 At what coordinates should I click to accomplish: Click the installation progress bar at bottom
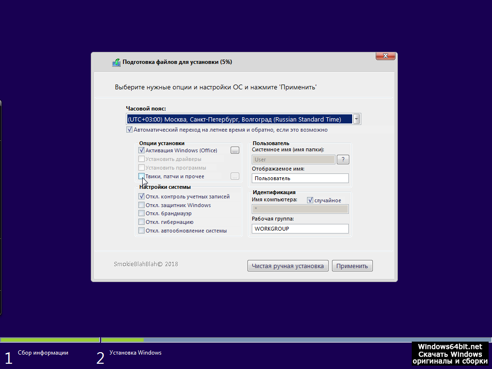(246, 340)
